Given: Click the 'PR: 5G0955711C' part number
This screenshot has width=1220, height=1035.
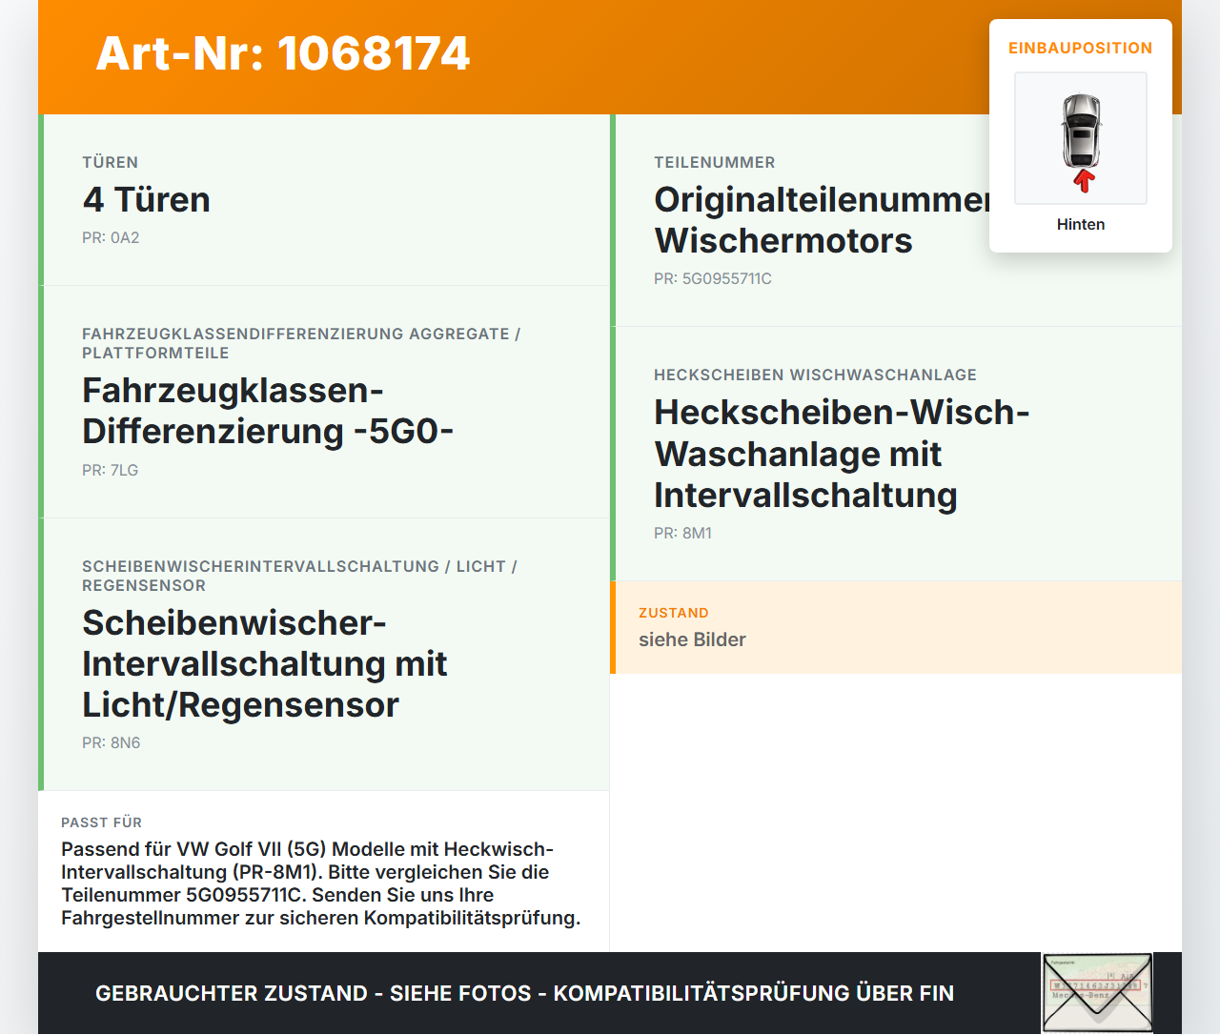Looking at the screenshot, I should [713, 278].
